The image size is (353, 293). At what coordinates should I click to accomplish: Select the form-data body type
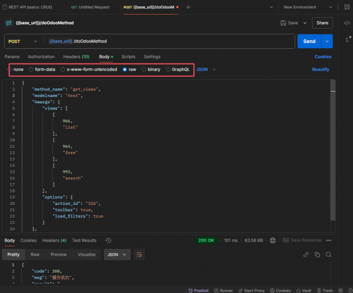point(42,69)
